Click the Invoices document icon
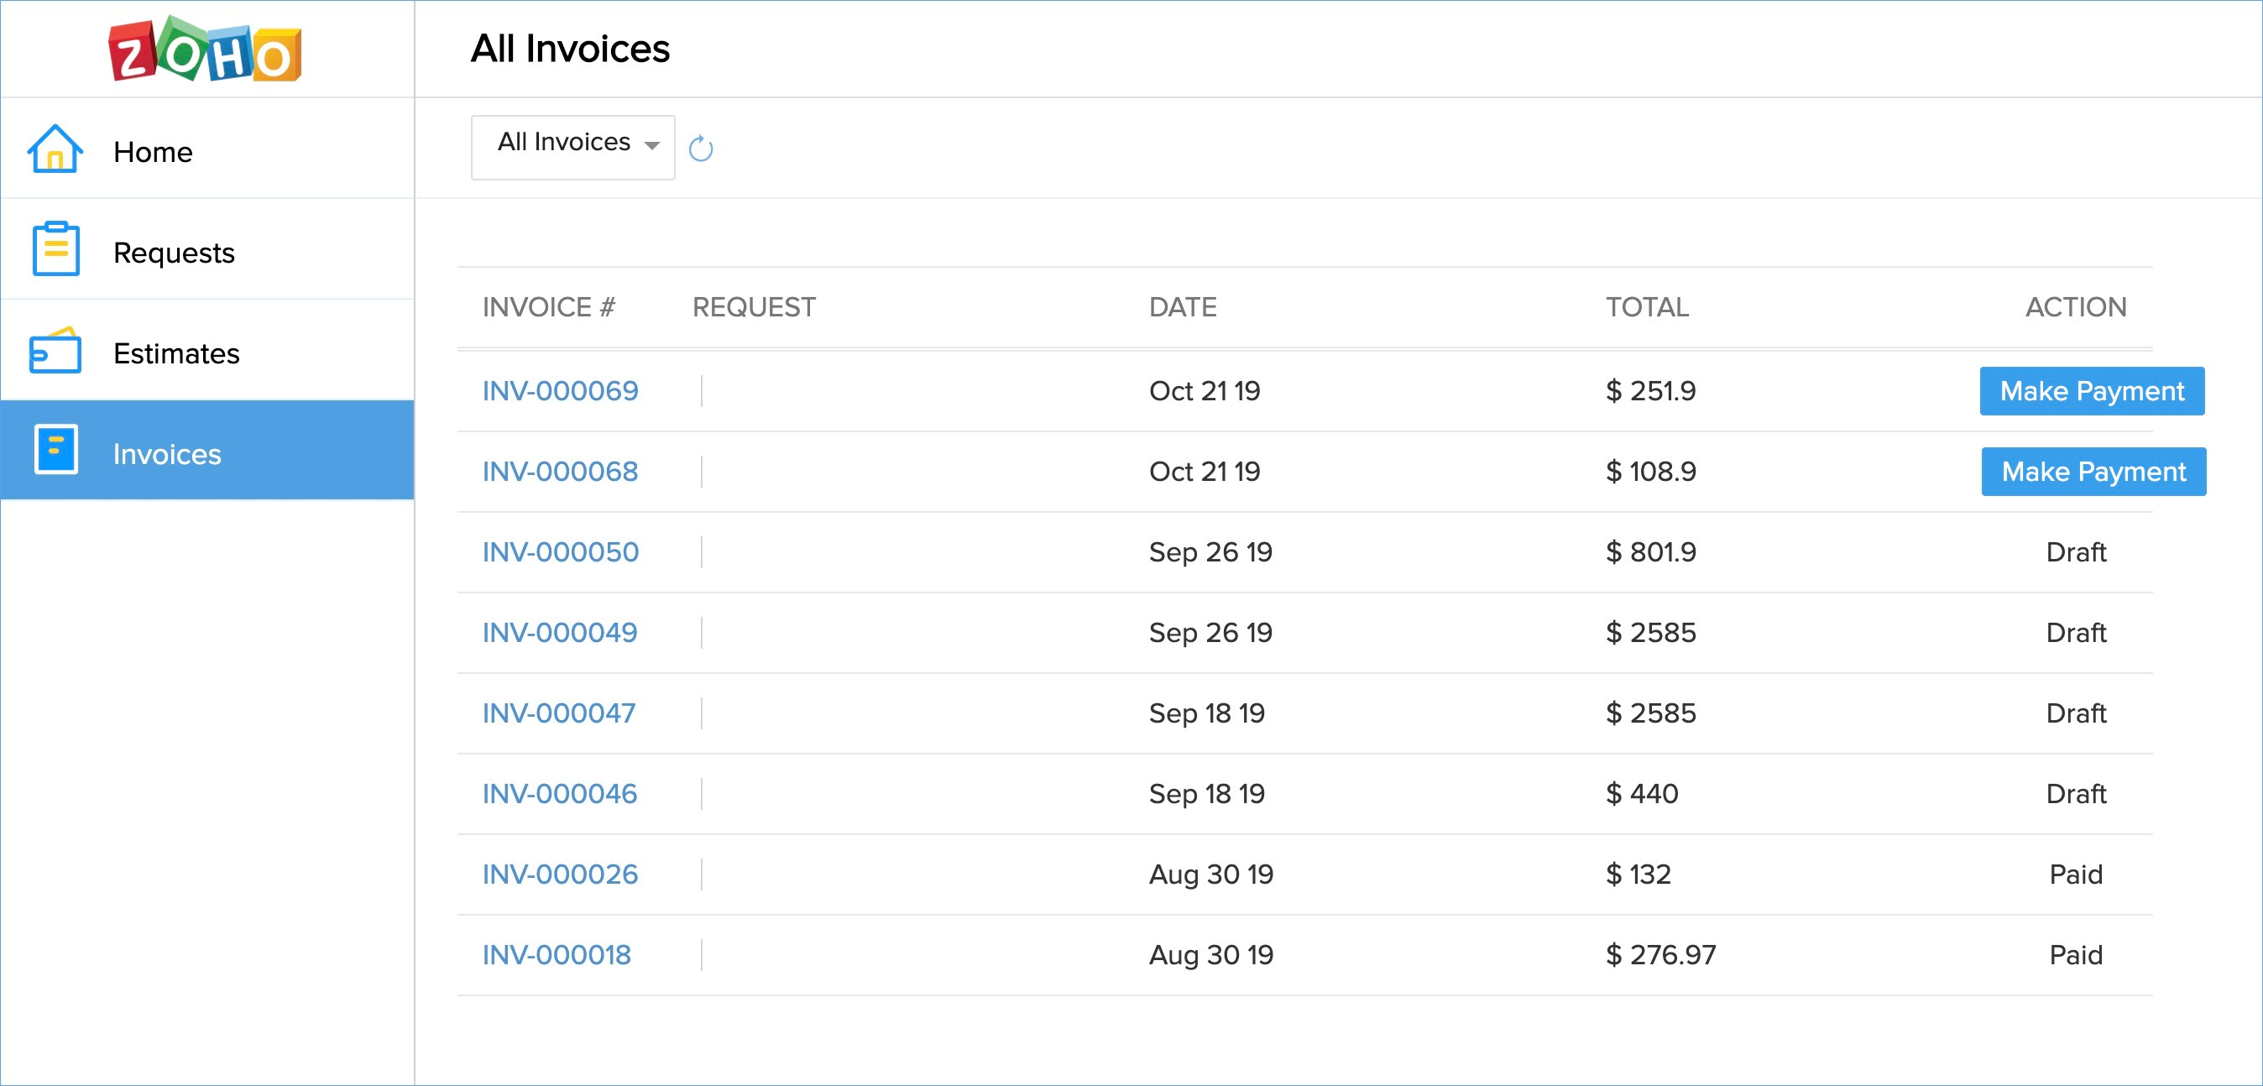Screen dimensions: 2263x1086 (x=55, y=450)
